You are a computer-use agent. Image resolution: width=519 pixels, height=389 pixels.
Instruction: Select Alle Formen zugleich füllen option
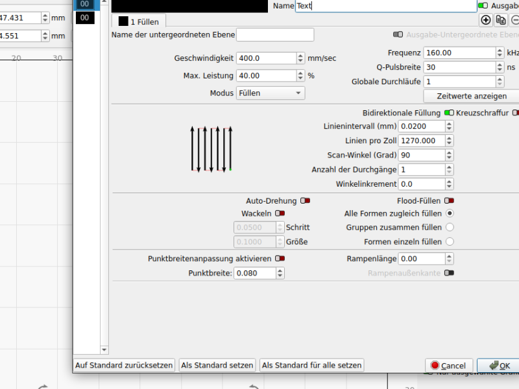point(450,213)
